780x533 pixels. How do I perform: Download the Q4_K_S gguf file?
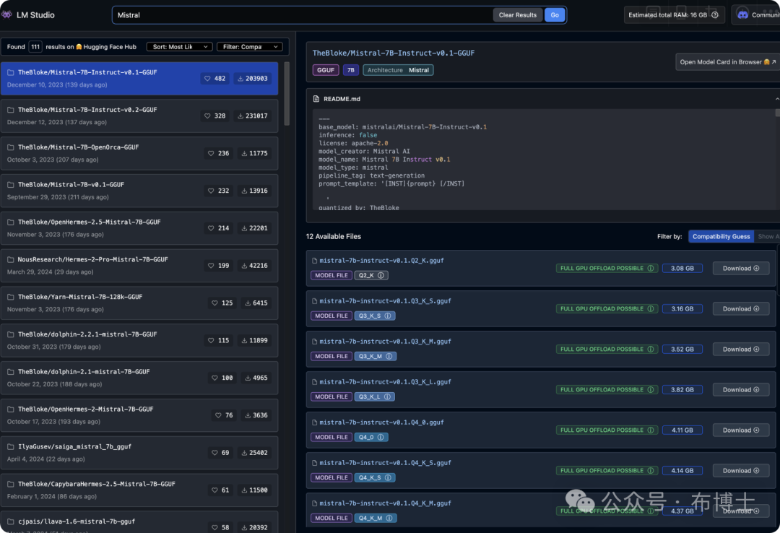pos(741,471)
